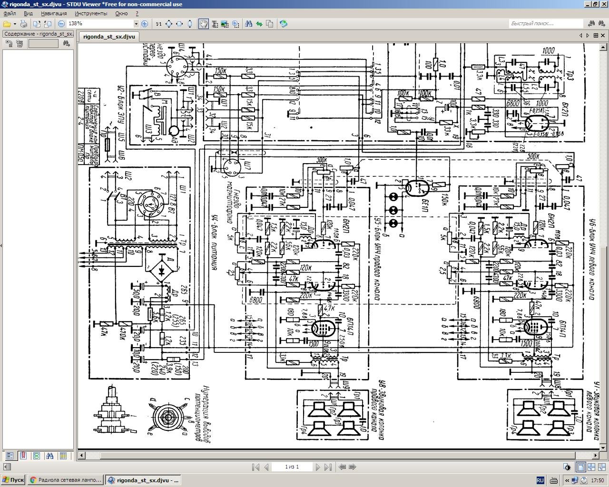Screen dimensions: 609x487
Task: Choose the image selection tool
Action: 225,24
